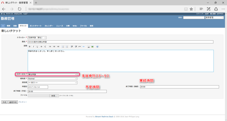227x121 pixels.
Task: Open the 文書 tab
Action: [68, 26]
